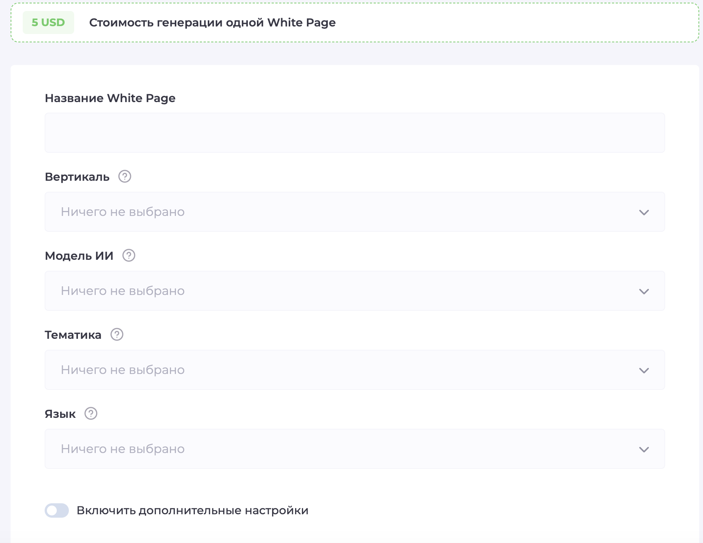Viewport: 703px width, 543px height.
Task: Click the question mark beside Модель ИИ
Action: tap(129, 256)
